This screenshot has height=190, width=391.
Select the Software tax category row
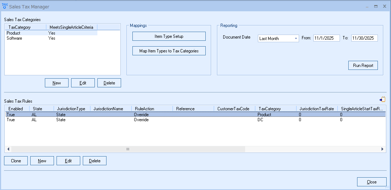point(15,38)
